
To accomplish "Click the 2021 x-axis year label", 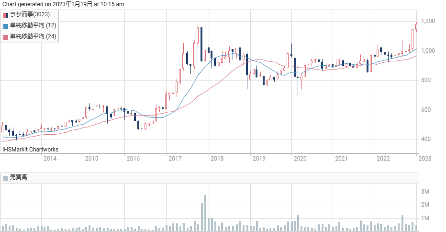I will coord(341,159).
